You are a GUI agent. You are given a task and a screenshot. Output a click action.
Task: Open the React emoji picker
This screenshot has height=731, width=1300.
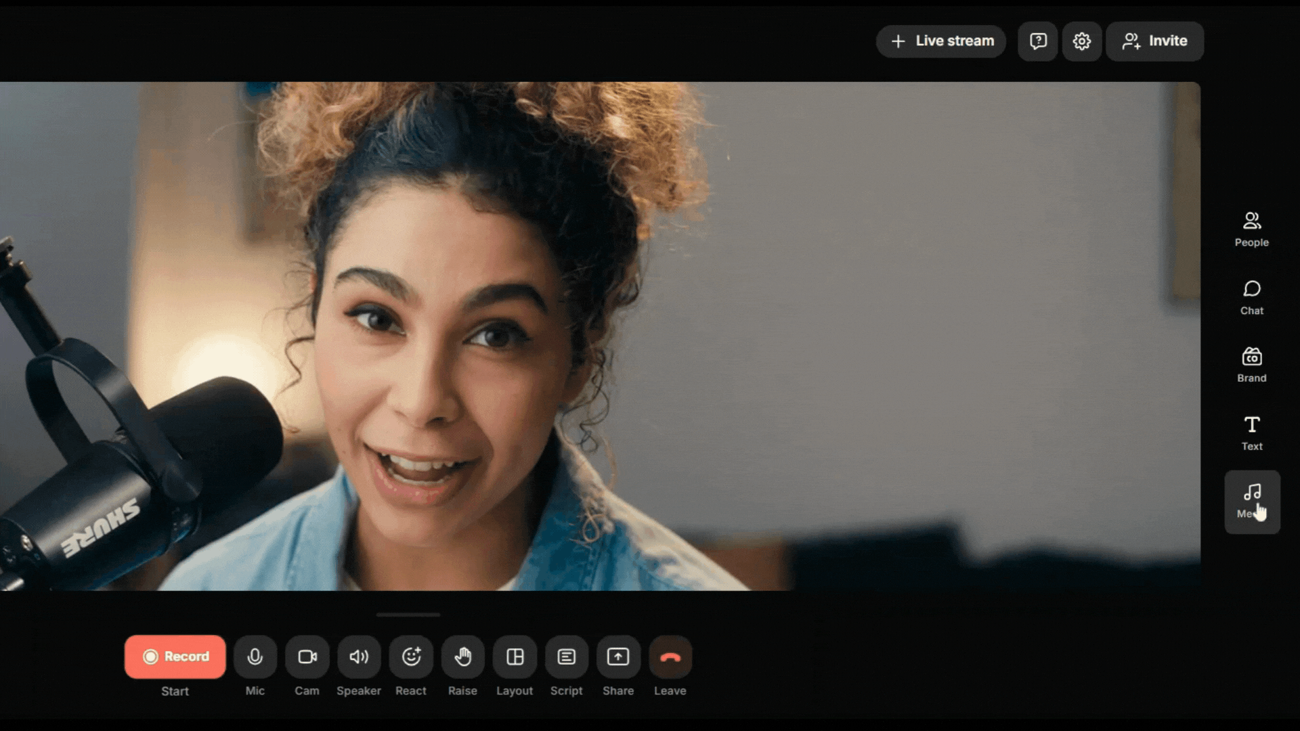pos(411,657)
